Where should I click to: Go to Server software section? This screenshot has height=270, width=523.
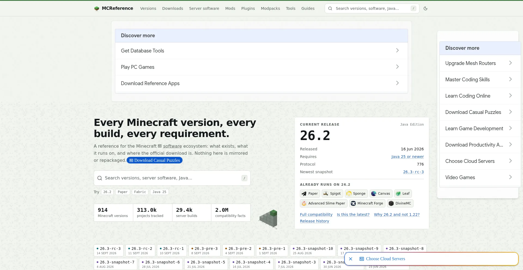[x=204, y=8]
